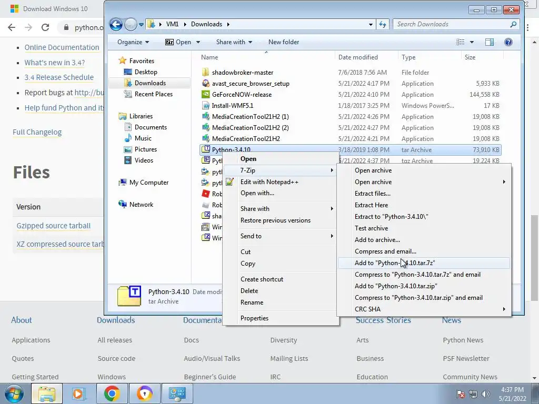This screenshot has width=539, height=404.
Task: Click the search magnifier icon in Search Downloads
Action: tap(513, 24)
